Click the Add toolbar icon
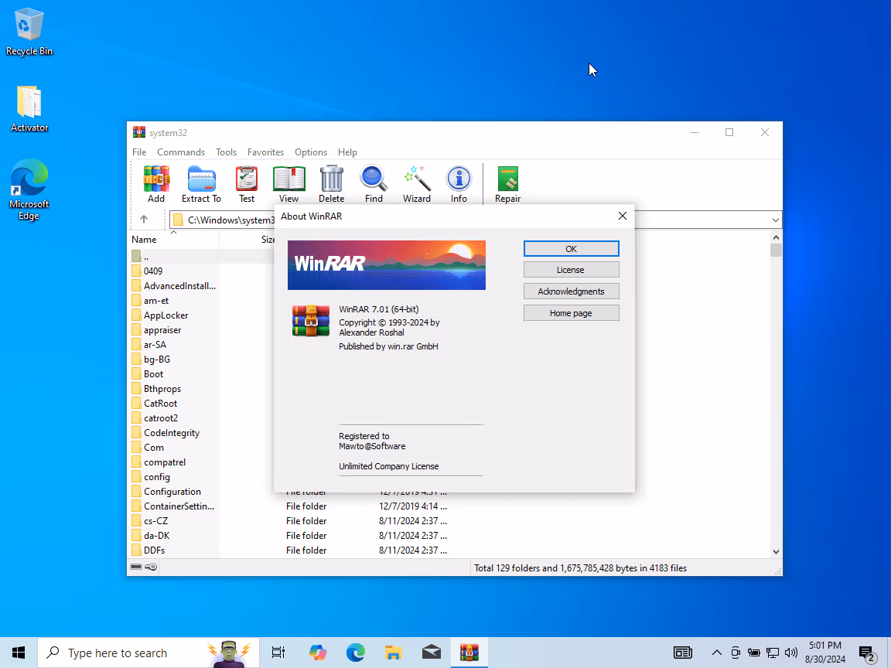 [156, 184]
